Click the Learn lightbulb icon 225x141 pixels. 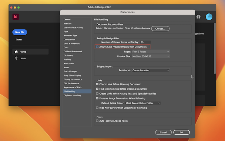[16, 58]
